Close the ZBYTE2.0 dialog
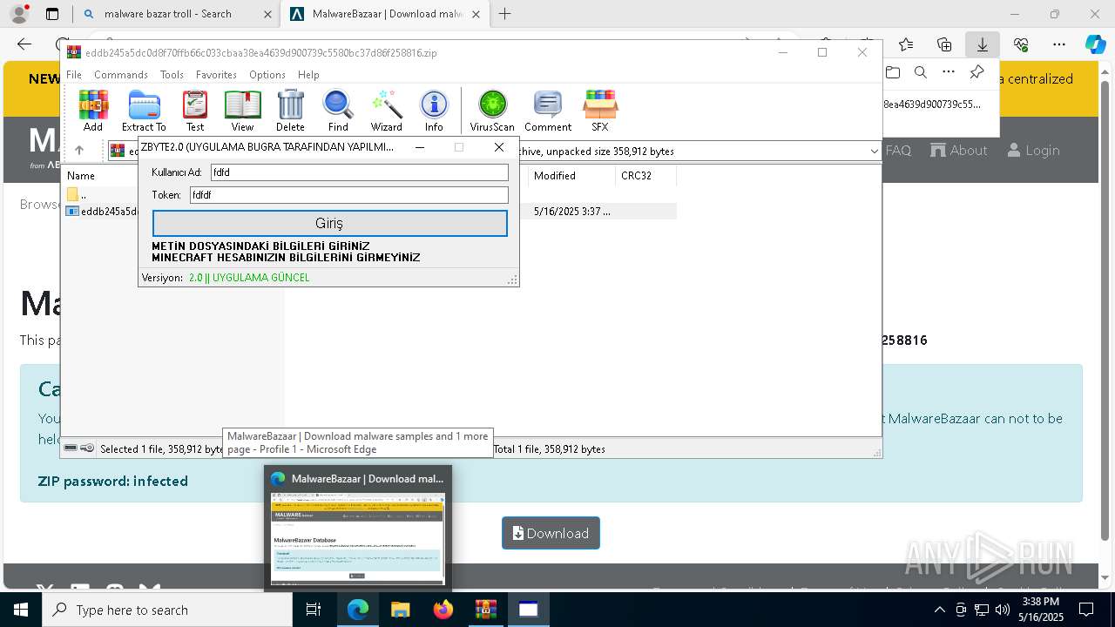1115x627 pixels. [x=498, y=147]
